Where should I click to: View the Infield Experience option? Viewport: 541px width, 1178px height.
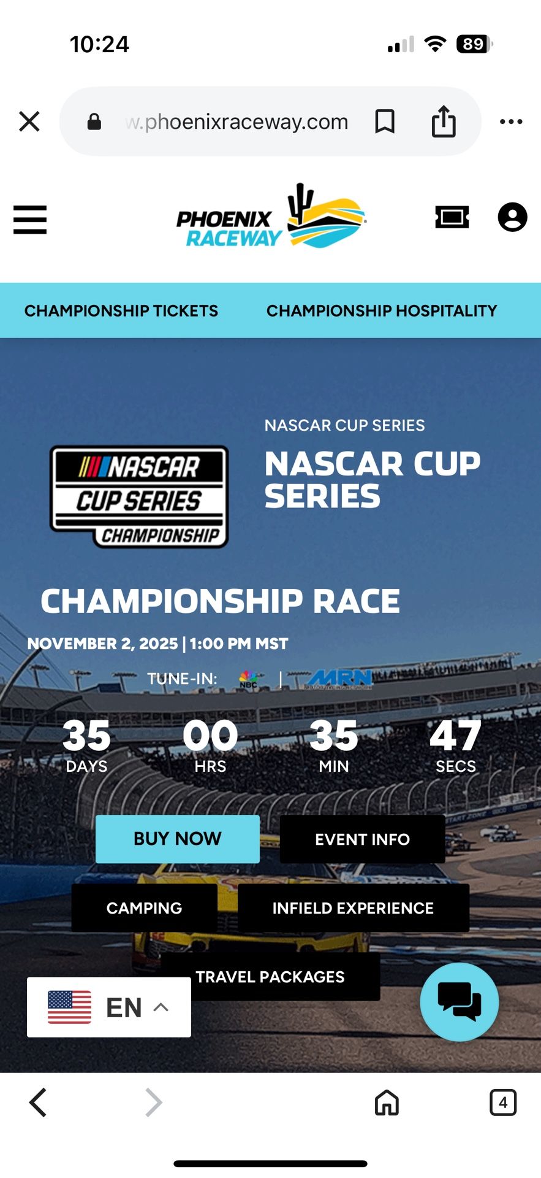(x=353, y=908)
